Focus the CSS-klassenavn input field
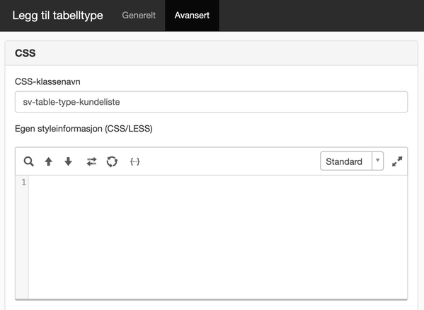The height and width of the screenshot is (310, 424). (211, 102)
